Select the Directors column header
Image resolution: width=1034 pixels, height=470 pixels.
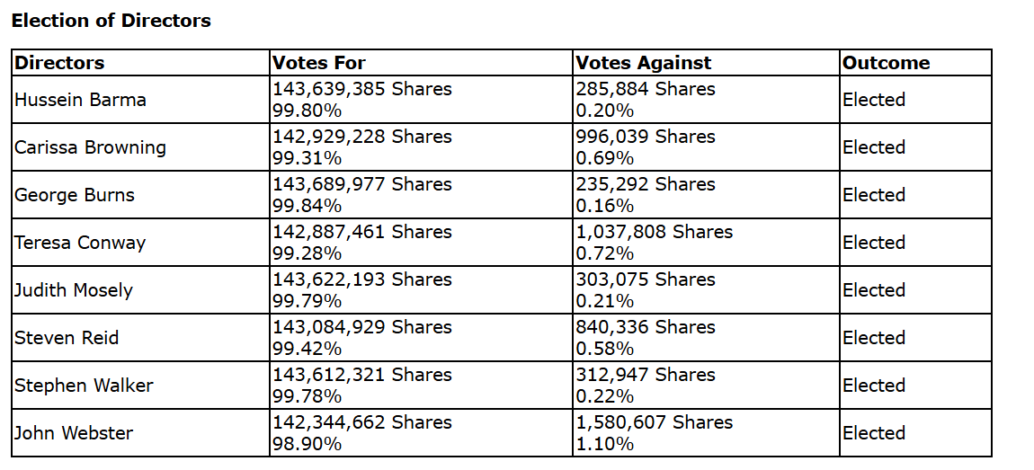tap(59, 63)
